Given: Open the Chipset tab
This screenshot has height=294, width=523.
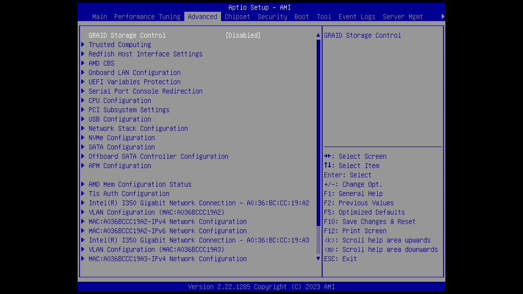Looking at the screenshot, I should (x=237, y=17).
